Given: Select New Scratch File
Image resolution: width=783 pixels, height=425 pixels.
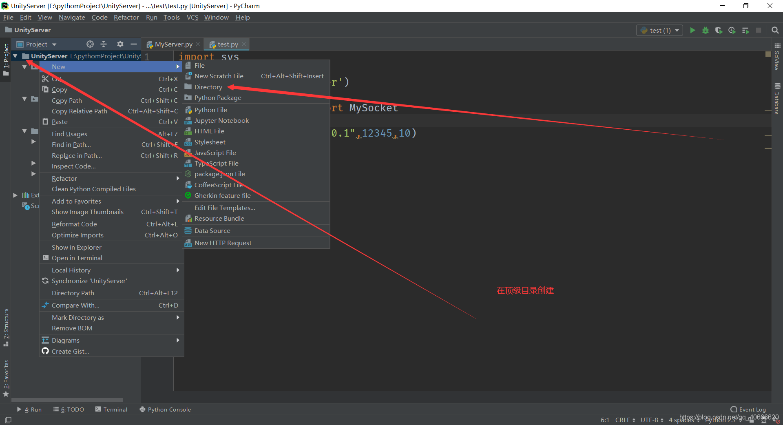Looking at the screenshot, I should pos(256,76).
